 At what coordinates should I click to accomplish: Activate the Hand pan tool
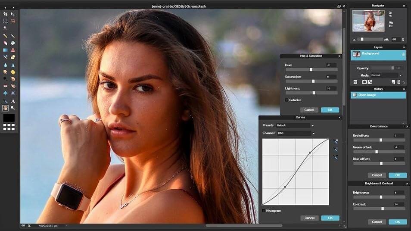(x=5, y=108)
